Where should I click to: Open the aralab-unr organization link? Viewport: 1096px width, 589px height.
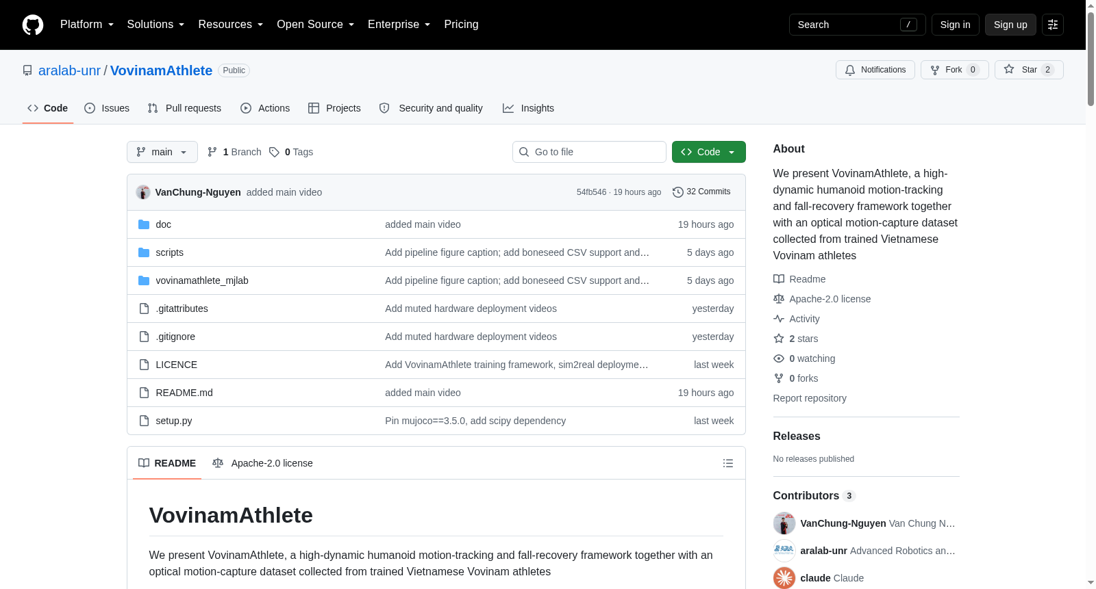click(69, 70)
